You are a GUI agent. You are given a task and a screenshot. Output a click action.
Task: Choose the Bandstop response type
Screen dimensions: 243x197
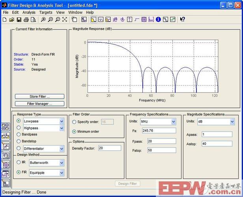tap(19, 141)
